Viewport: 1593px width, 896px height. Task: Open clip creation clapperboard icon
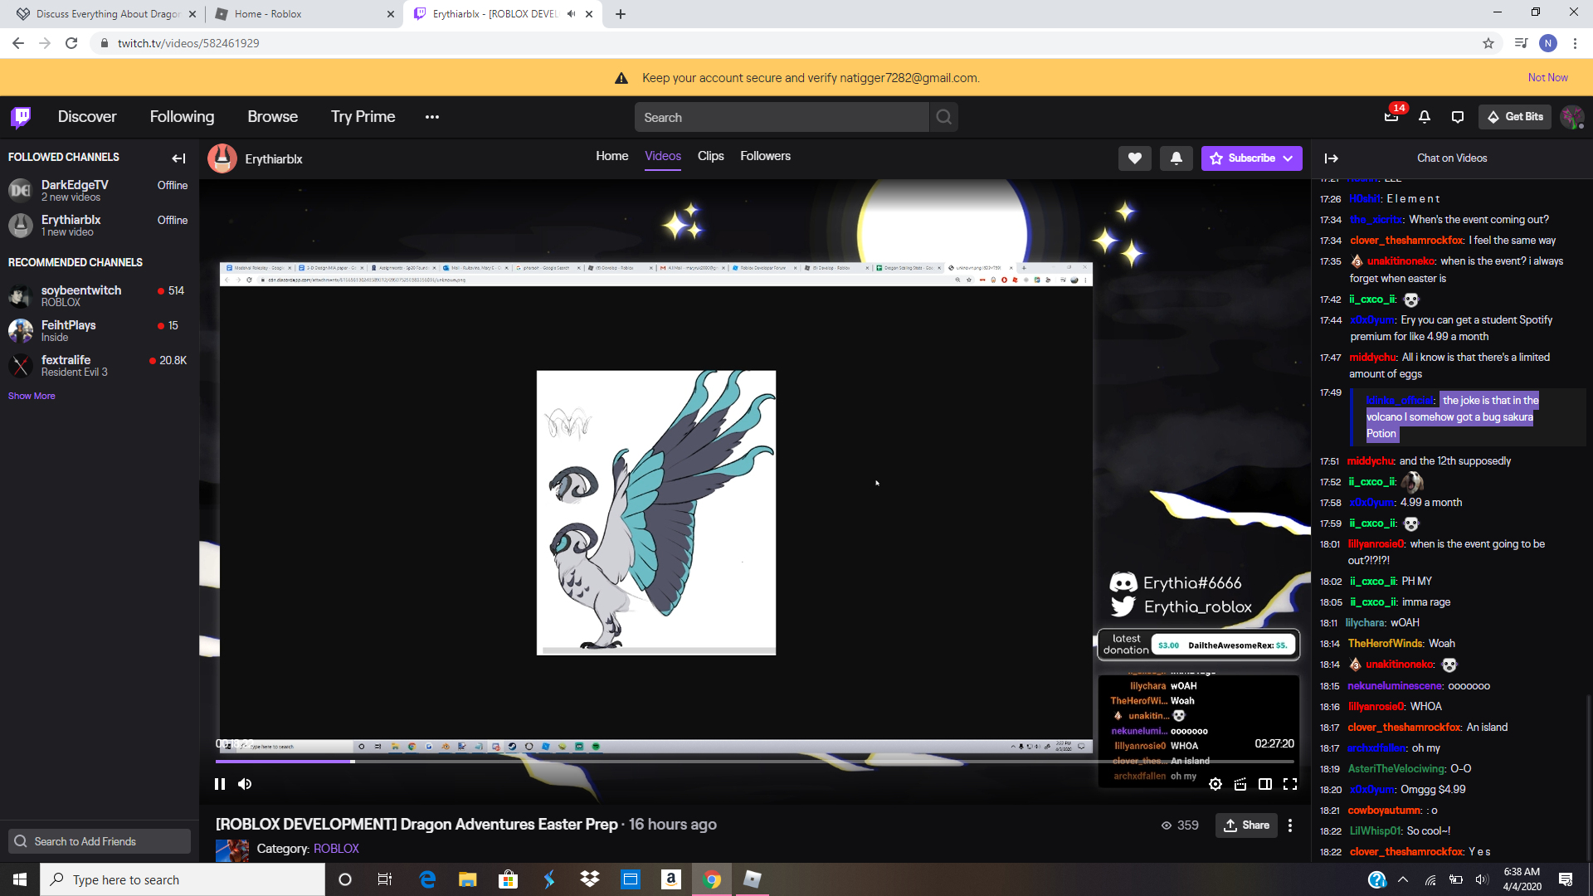point(1240,784)
